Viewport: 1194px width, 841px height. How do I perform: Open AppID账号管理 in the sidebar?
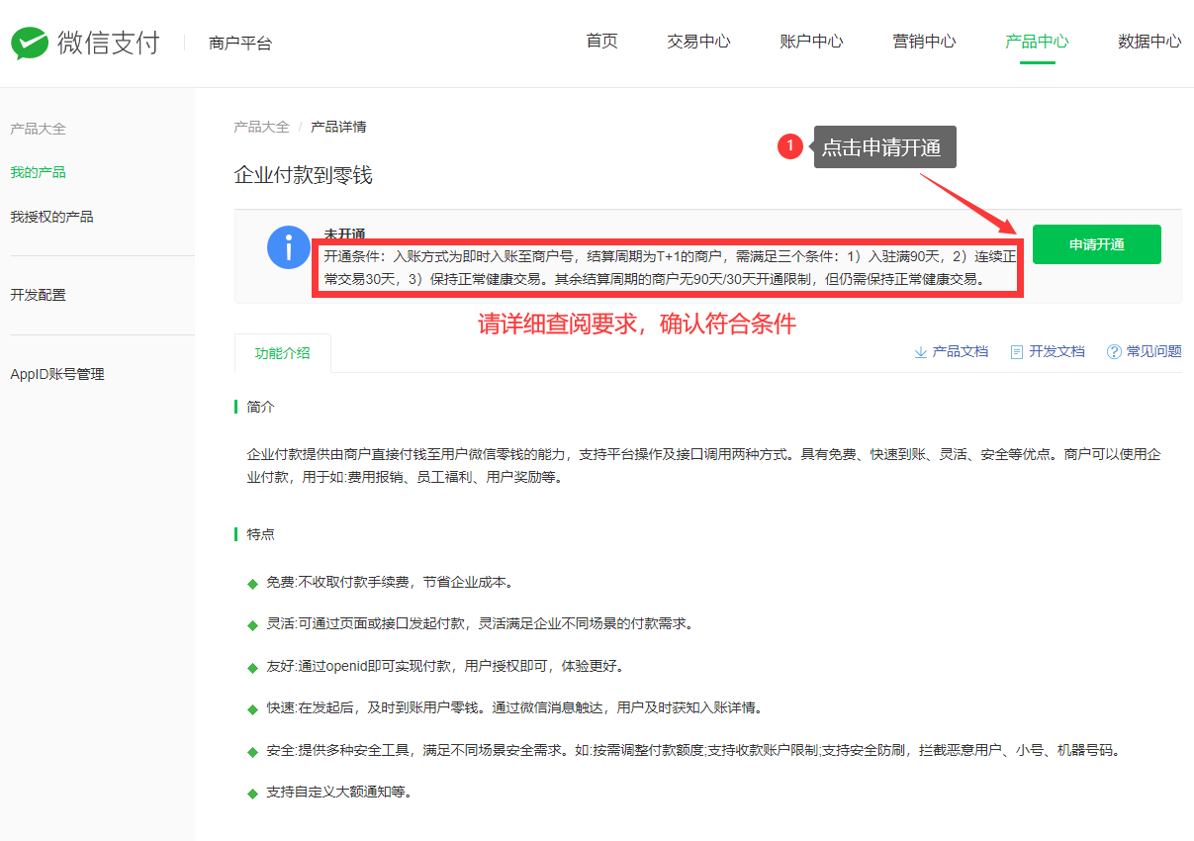point(56,374)
